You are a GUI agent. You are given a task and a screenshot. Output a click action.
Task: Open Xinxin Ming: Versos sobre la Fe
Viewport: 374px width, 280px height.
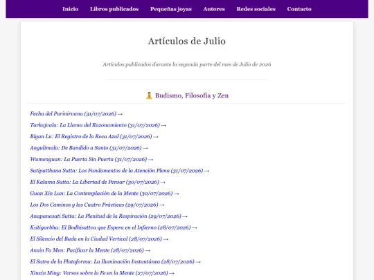(102, 273)
